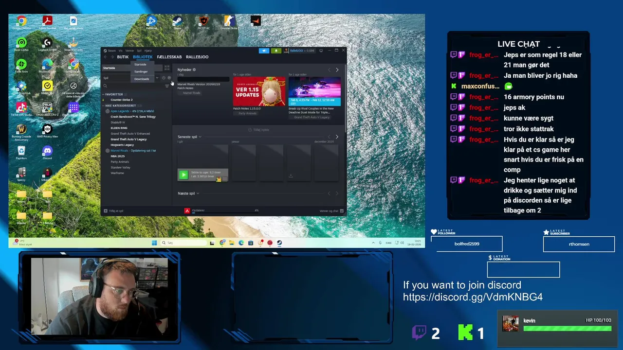Open Speccy desktop shortcut
This screenshot has width=623, height=350.
(x=21, y=173)
